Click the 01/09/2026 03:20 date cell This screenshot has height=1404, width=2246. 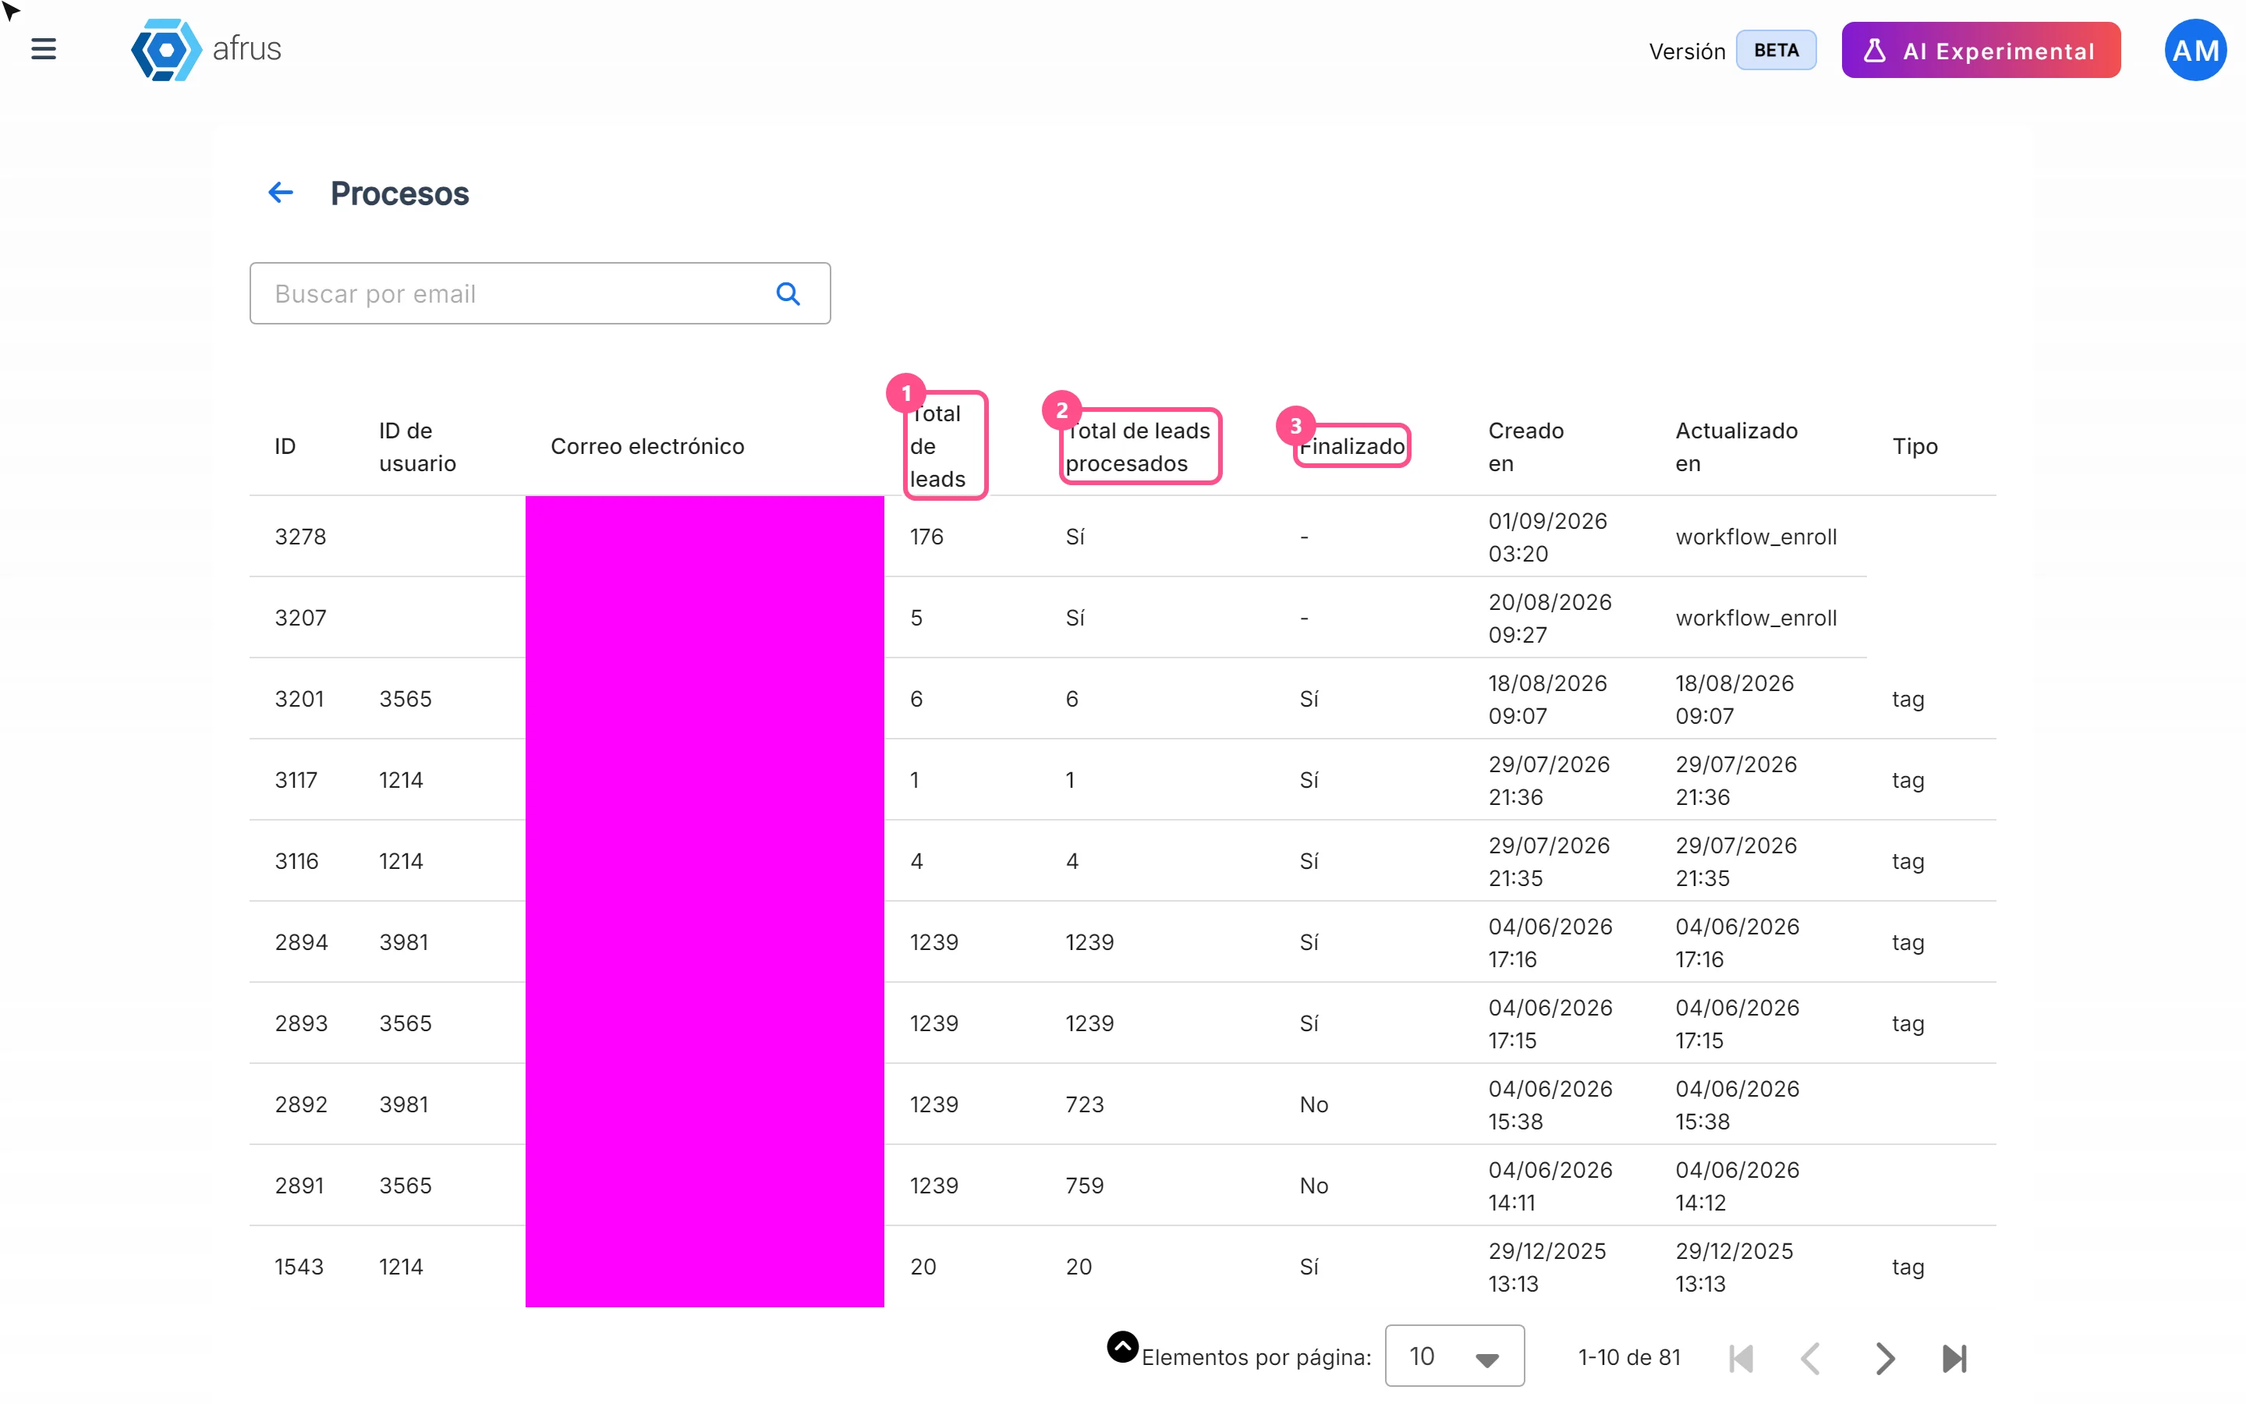1548,537
